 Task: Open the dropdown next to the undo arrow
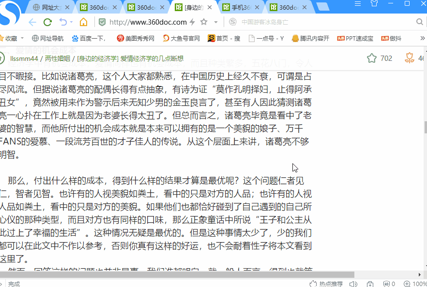(x=71, y=22)
